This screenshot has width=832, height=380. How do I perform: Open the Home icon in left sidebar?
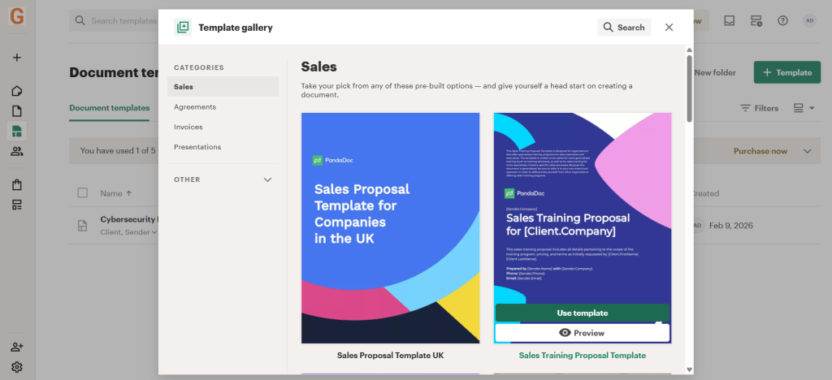(x=17, y=91)
